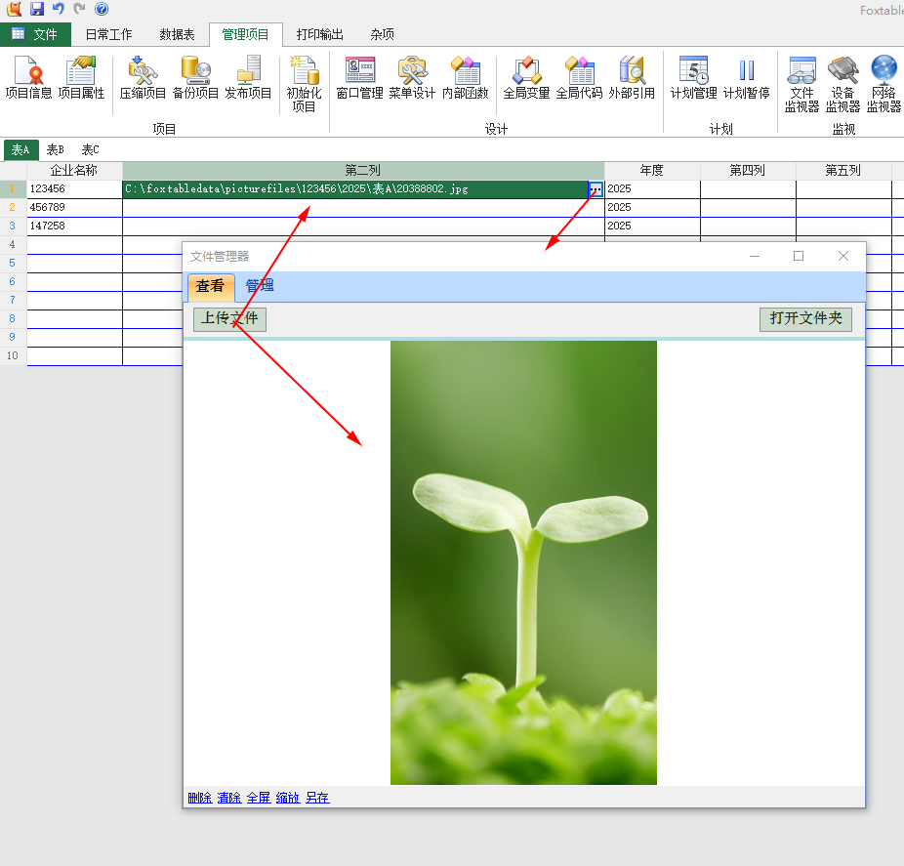Image resolution: width=904 pixels, height=866 pixels.
Task: Switch to 数据表 ribbon tab
Action: [x=177, y=34]
